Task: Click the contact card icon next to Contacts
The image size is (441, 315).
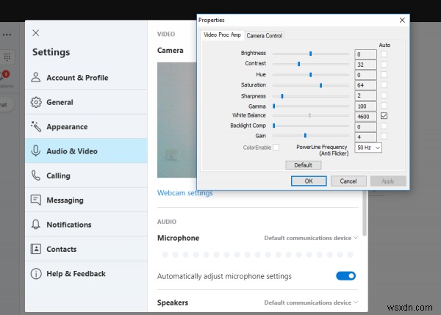Action: click(x=36, y=249)
